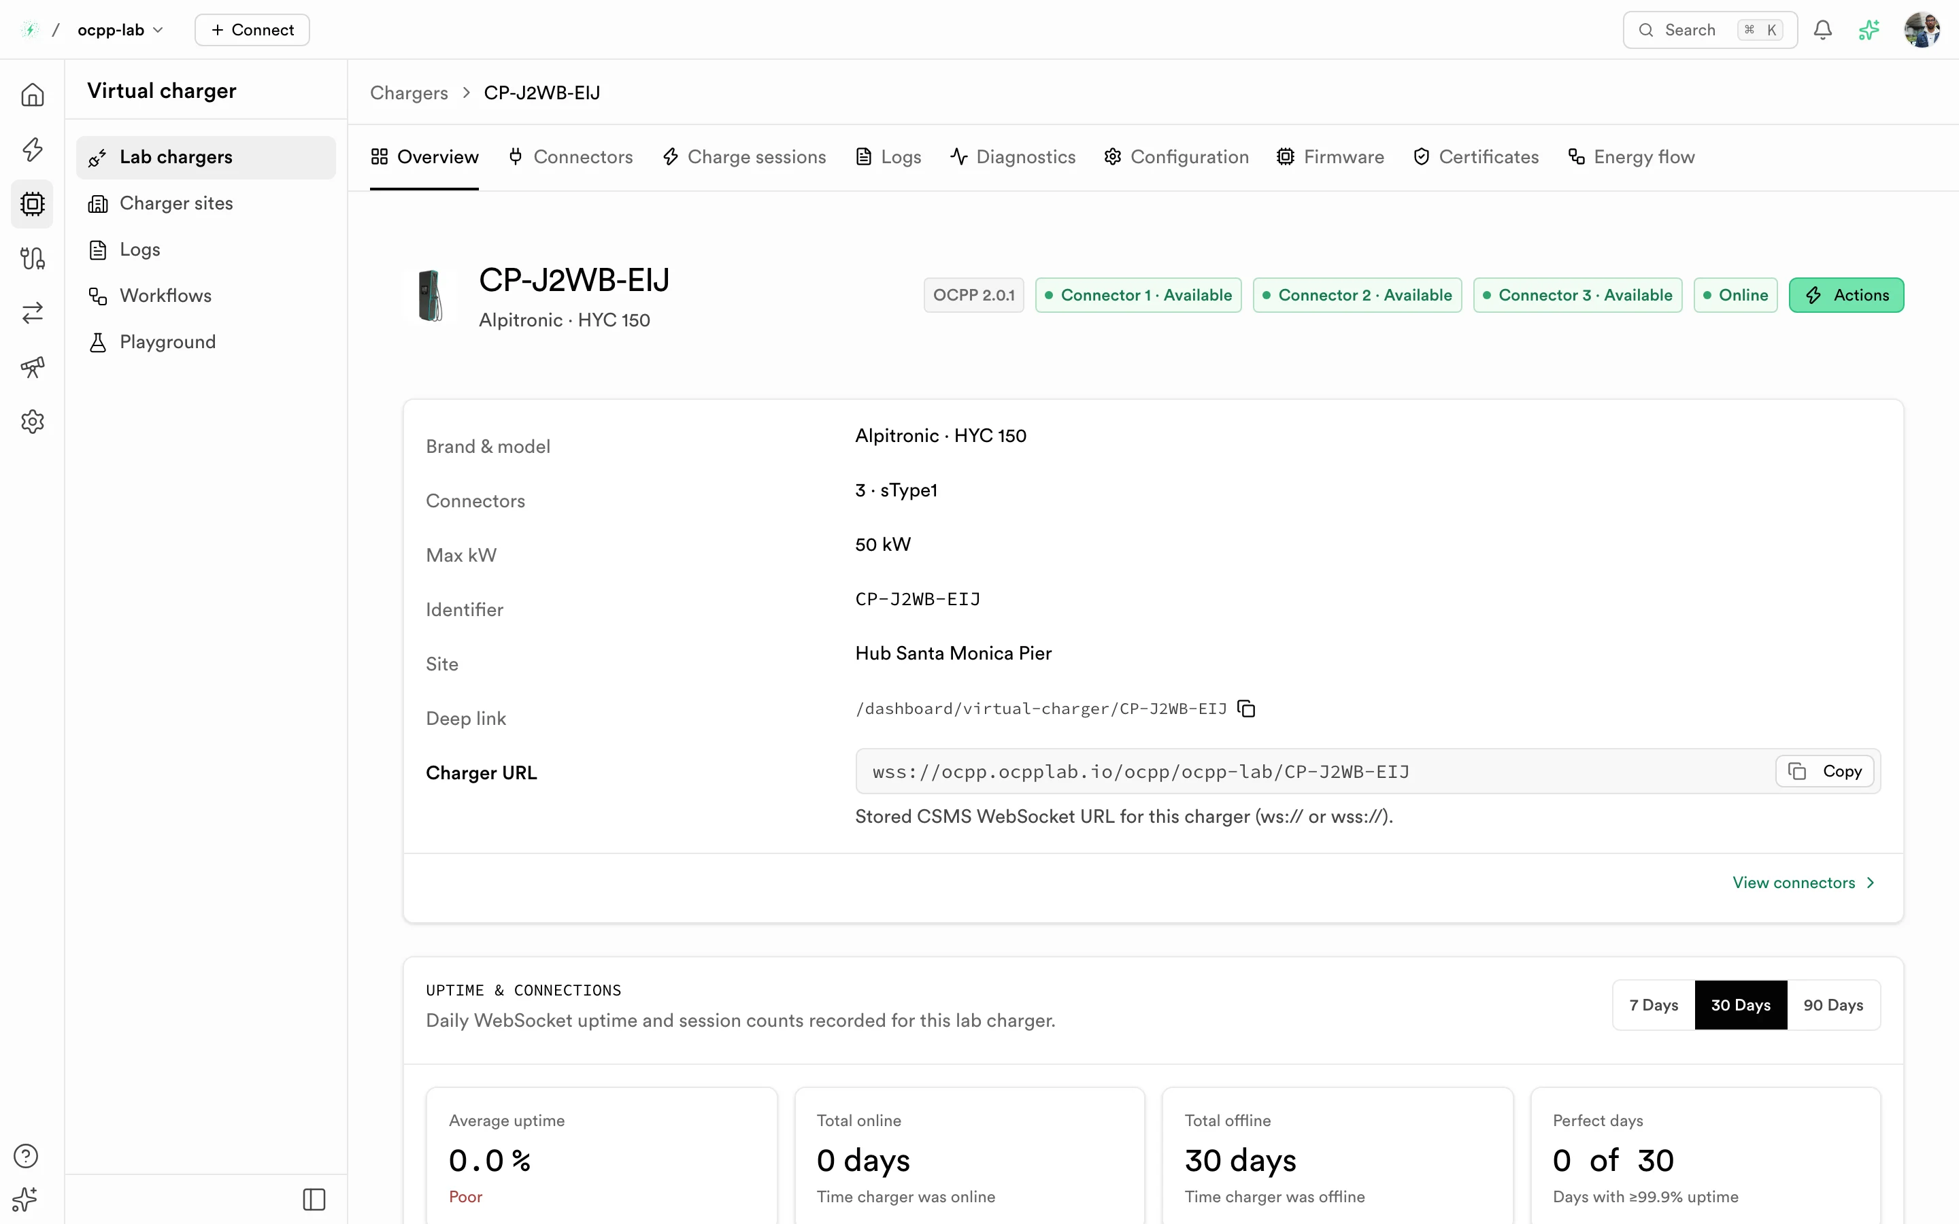Click the Identifier value CP-J2WB-EIJ
The width and height of the screenshot is (1959, 1224).
point(917,599)
